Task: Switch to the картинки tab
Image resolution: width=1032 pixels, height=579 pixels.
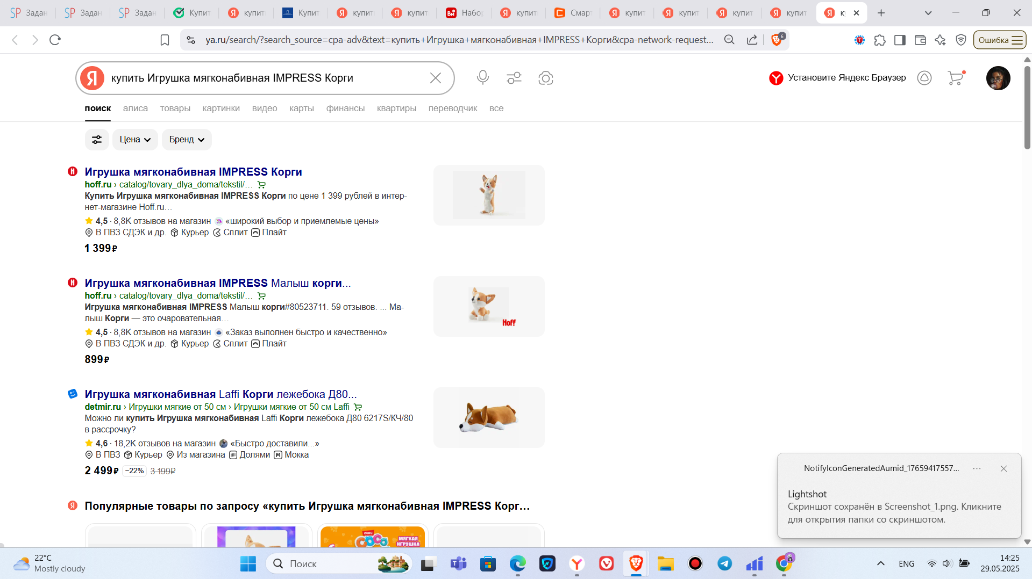Action: coord(221,108)
